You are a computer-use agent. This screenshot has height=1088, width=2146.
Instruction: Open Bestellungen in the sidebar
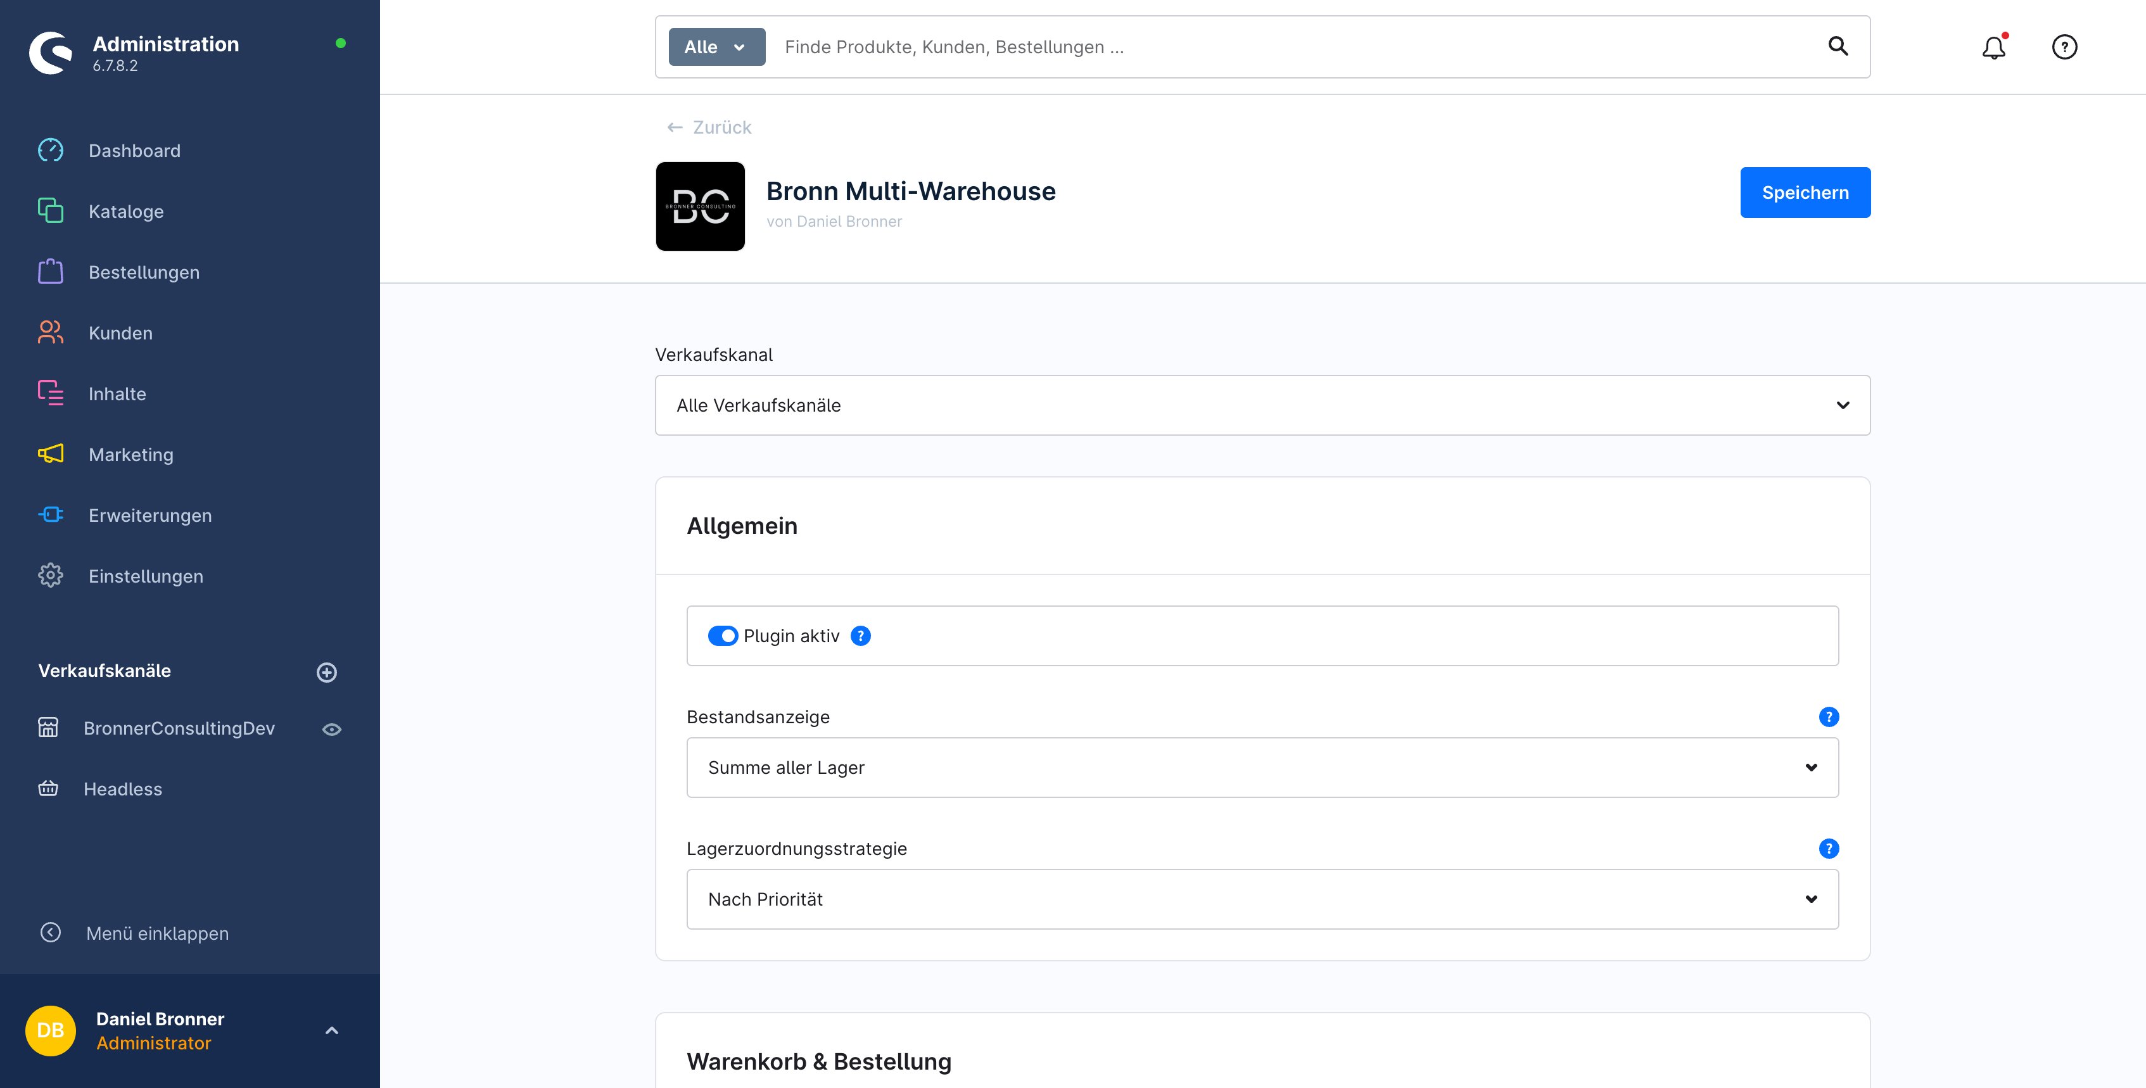pos(143,272)
